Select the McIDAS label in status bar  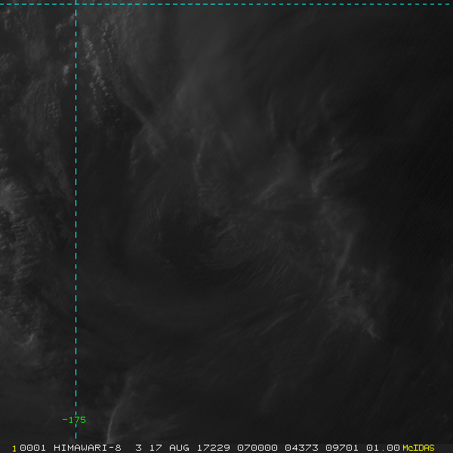[418, 448]
